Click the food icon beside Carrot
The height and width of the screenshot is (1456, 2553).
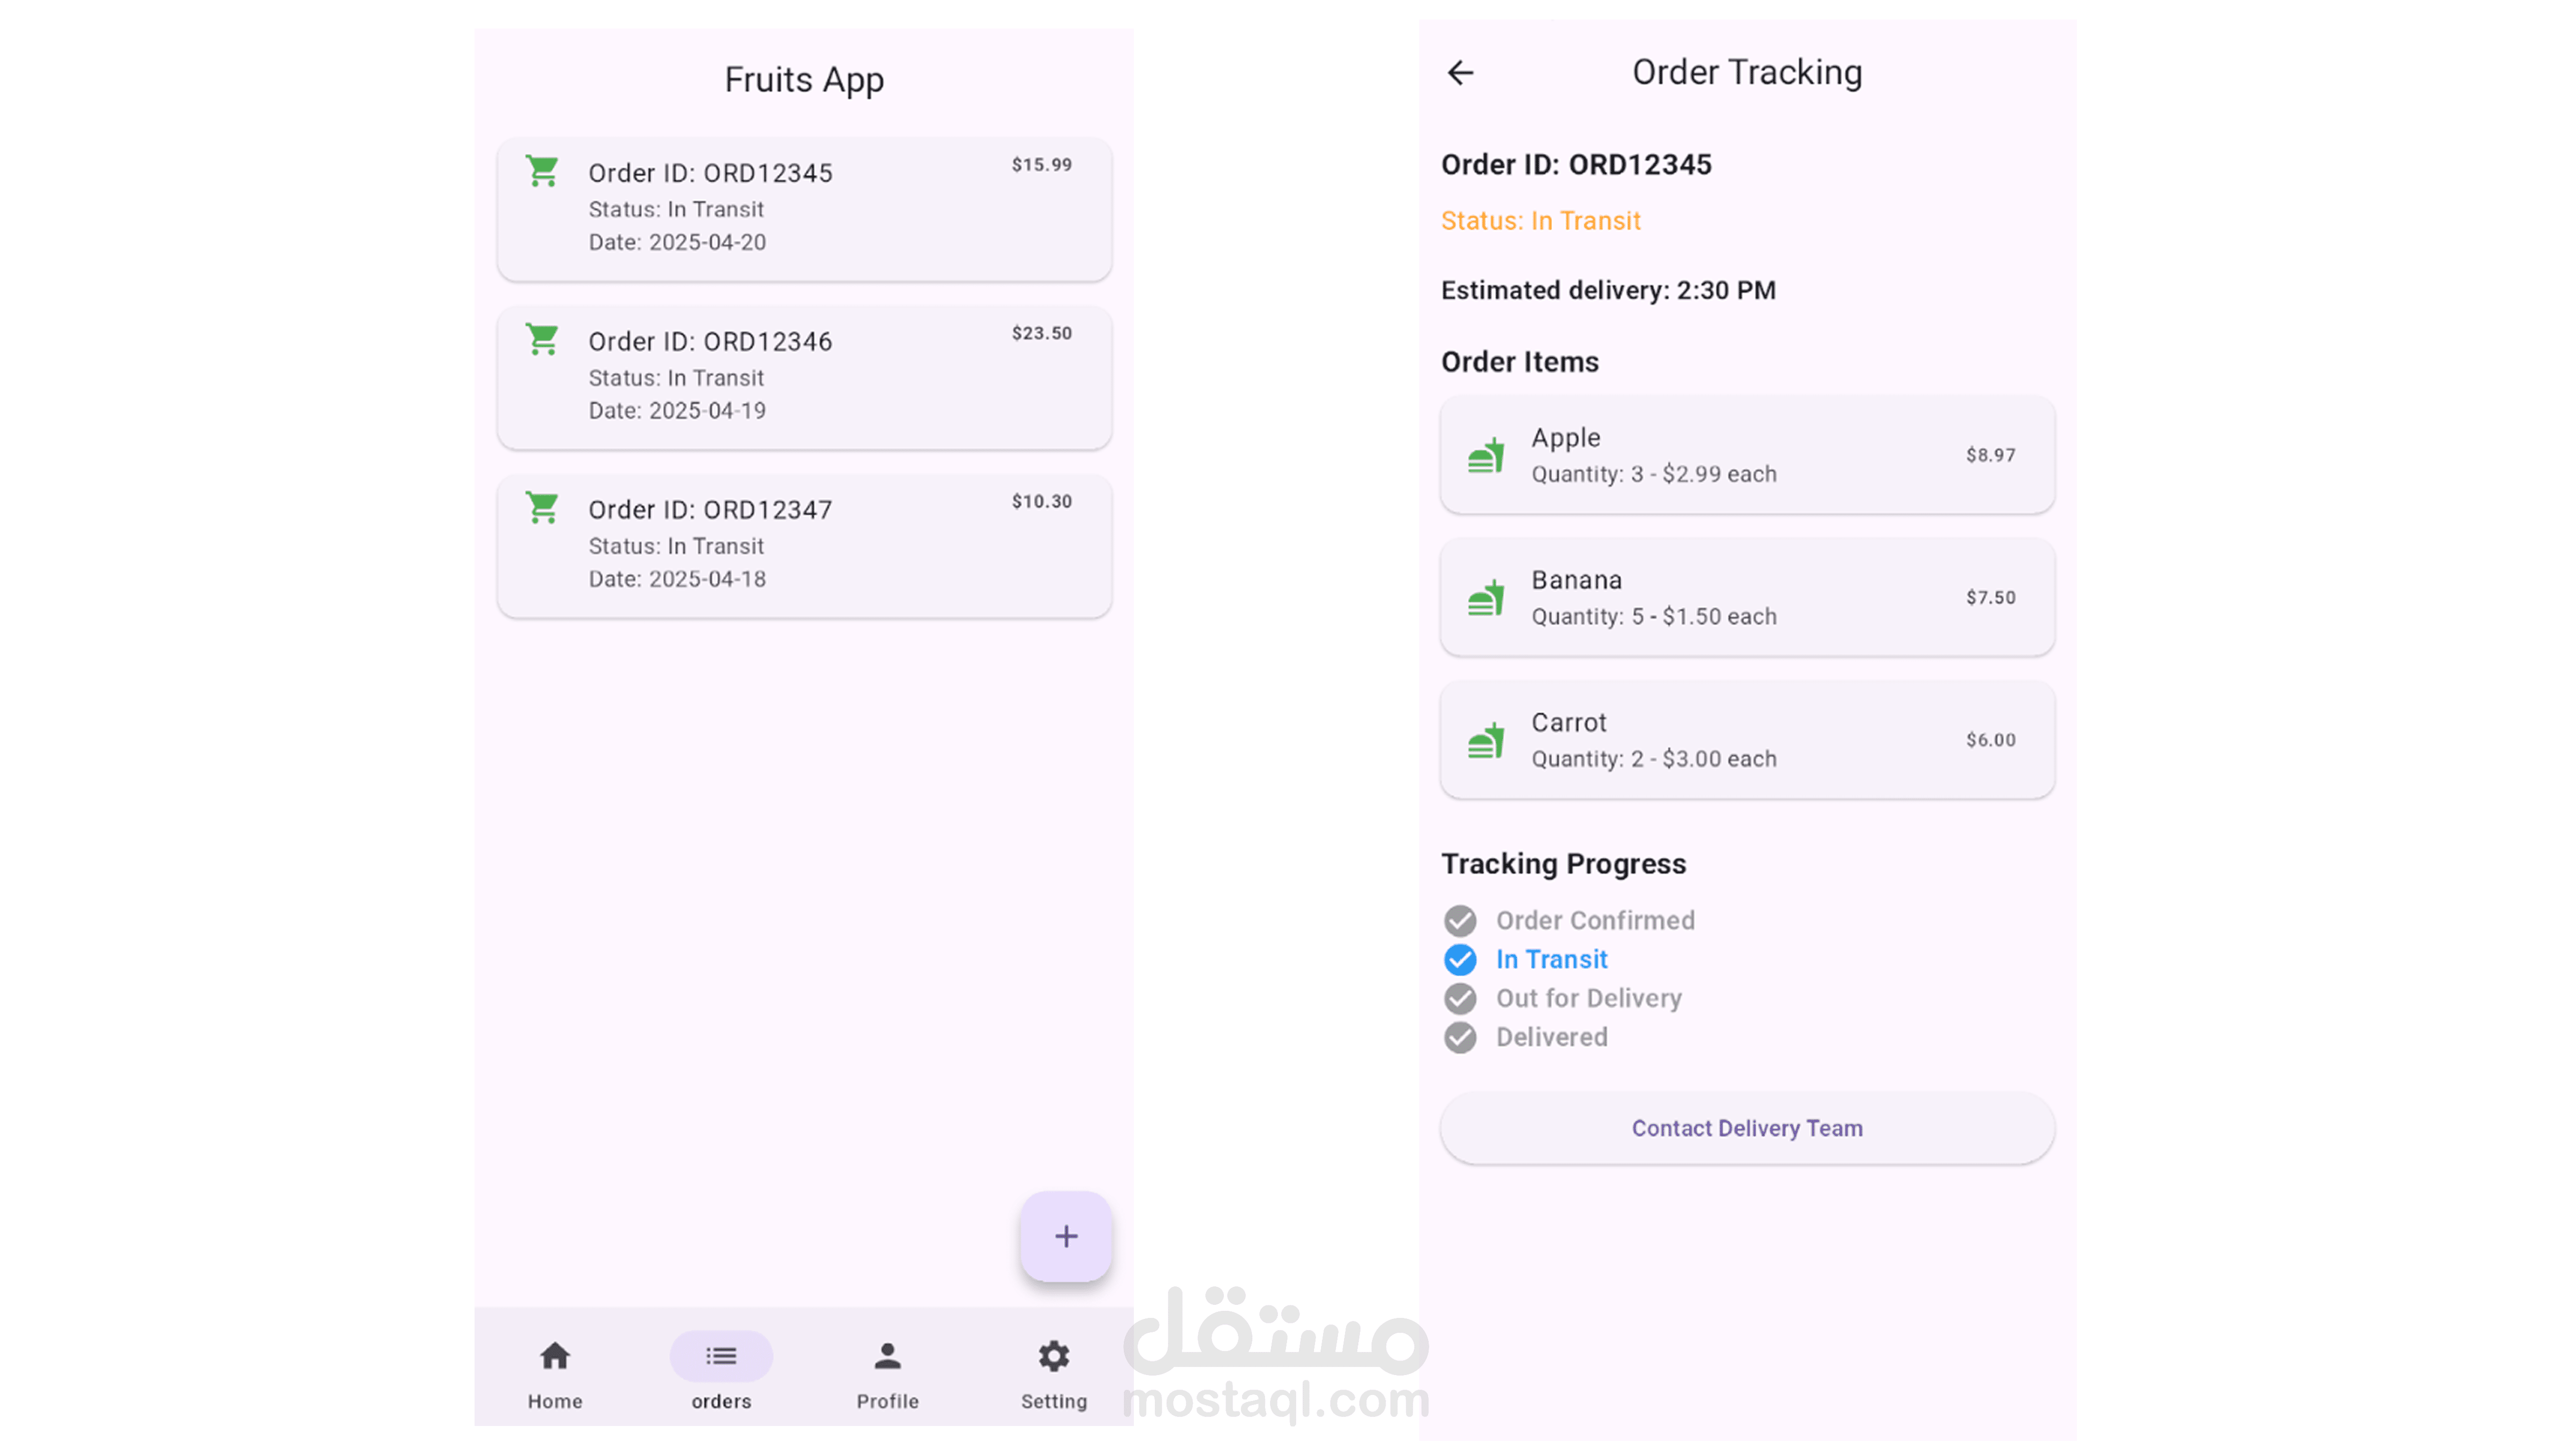1486,740
